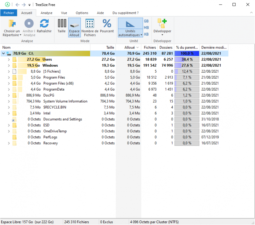Screen dimensions: 255x225
Task: Click the Rafraîchir refresh icon
Action: (44, 23)
